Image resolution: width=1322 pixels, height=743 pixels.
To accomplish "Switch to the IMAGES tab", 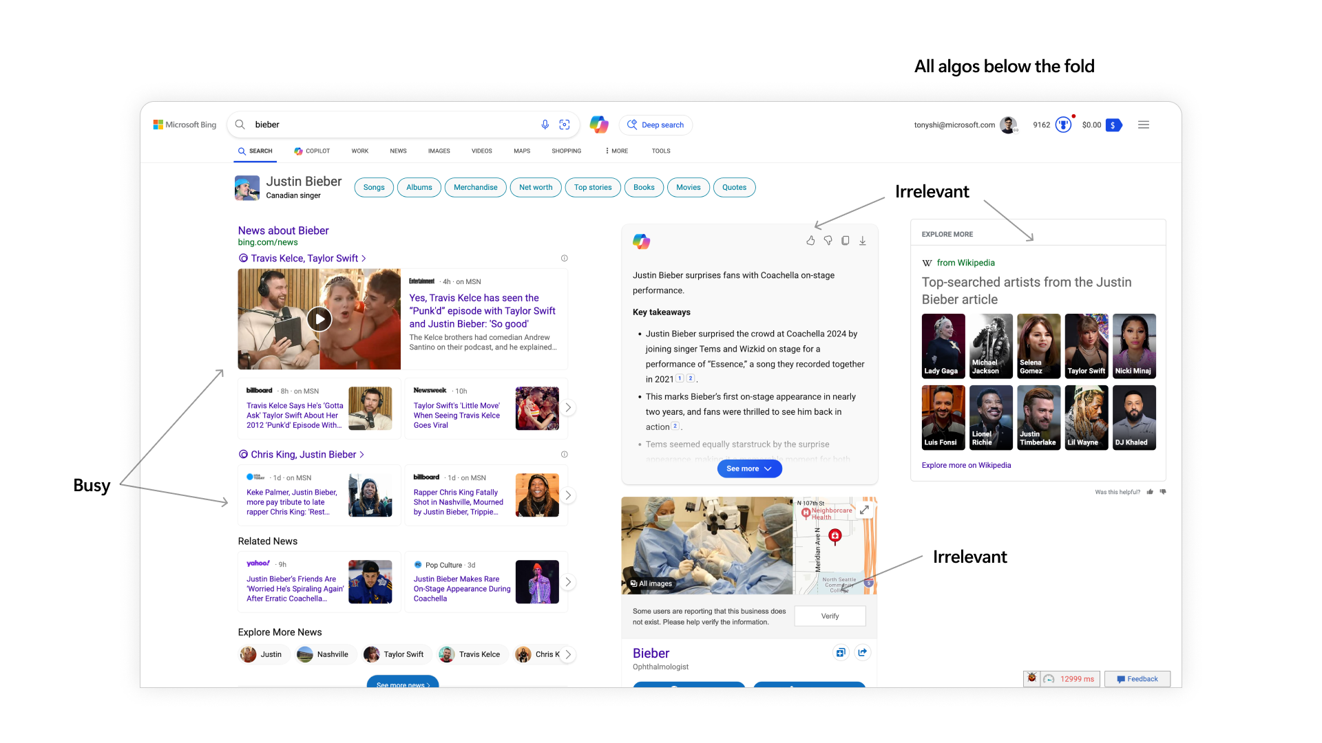I will pos(439,151).
